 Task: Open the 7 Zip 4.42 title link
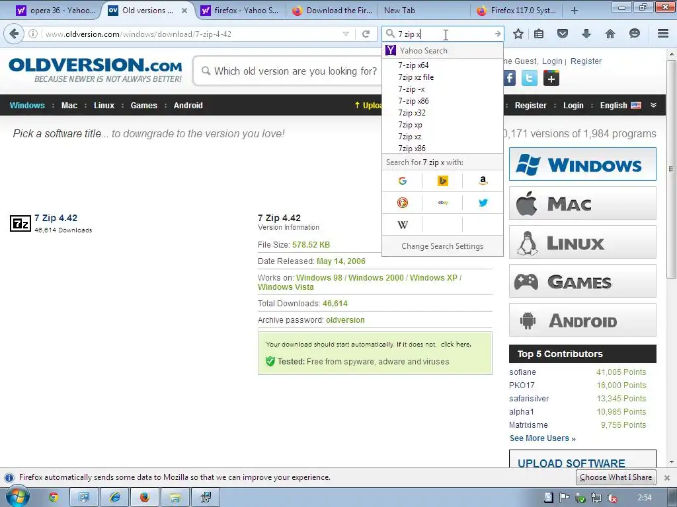(x=56, y=218)
